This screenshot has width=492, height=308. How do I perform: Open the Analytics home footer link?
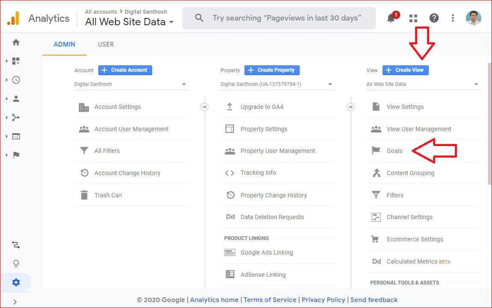tap(214, 300)
